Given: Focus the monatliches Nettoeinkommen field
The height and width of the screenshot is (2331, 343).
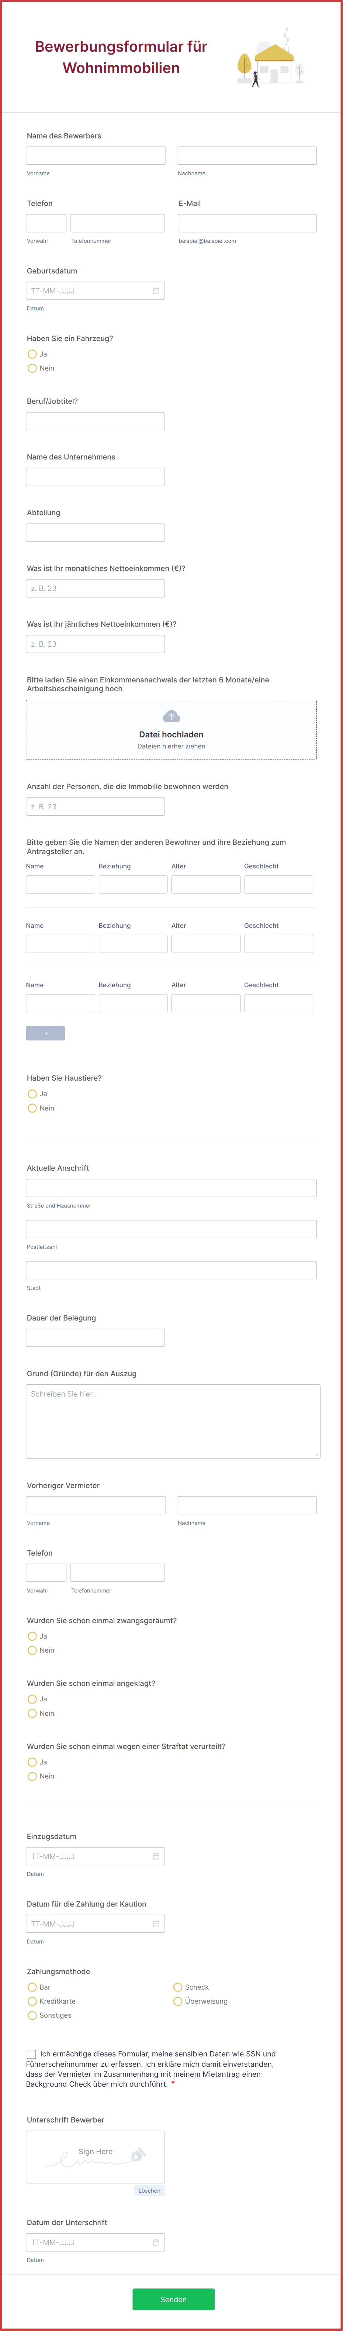Looking at the screenshot, I should pos(95,588).
